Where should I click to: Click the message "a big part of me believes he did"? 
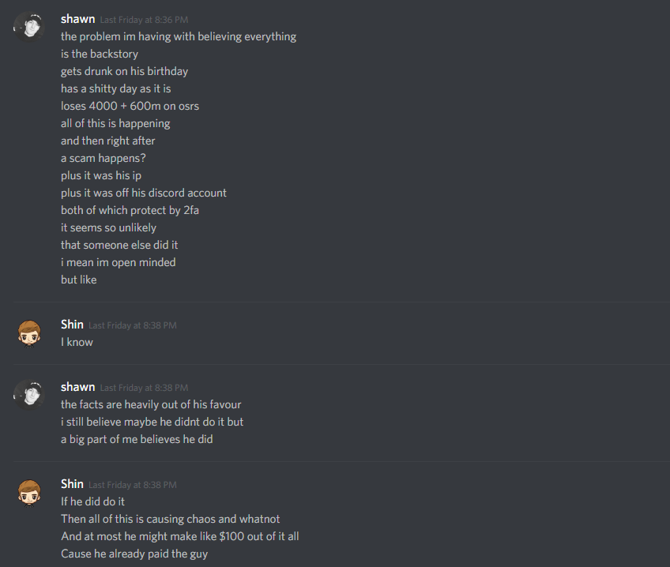[x=137, y=439]
